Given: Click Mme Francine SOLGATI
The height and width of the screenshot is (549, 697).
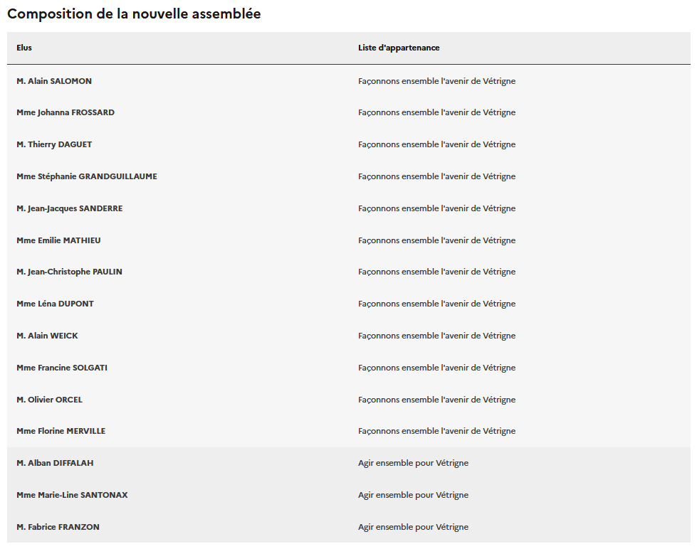Looking at the screenshot, I should (62, 368).
